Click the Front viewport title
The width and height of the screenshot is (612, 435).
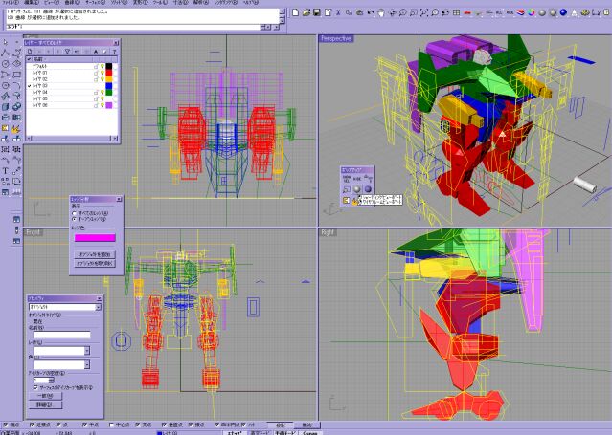point(33,232)
